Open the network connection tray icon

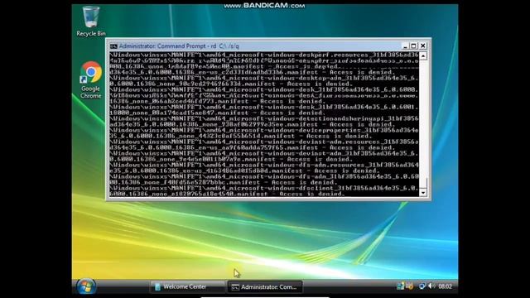point(422,286)
